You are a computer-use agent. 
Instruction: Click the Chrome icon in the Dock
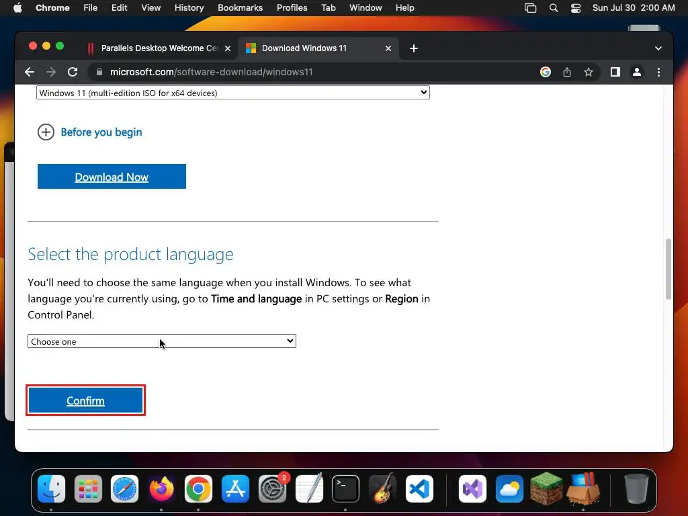(x=198, y=488)
